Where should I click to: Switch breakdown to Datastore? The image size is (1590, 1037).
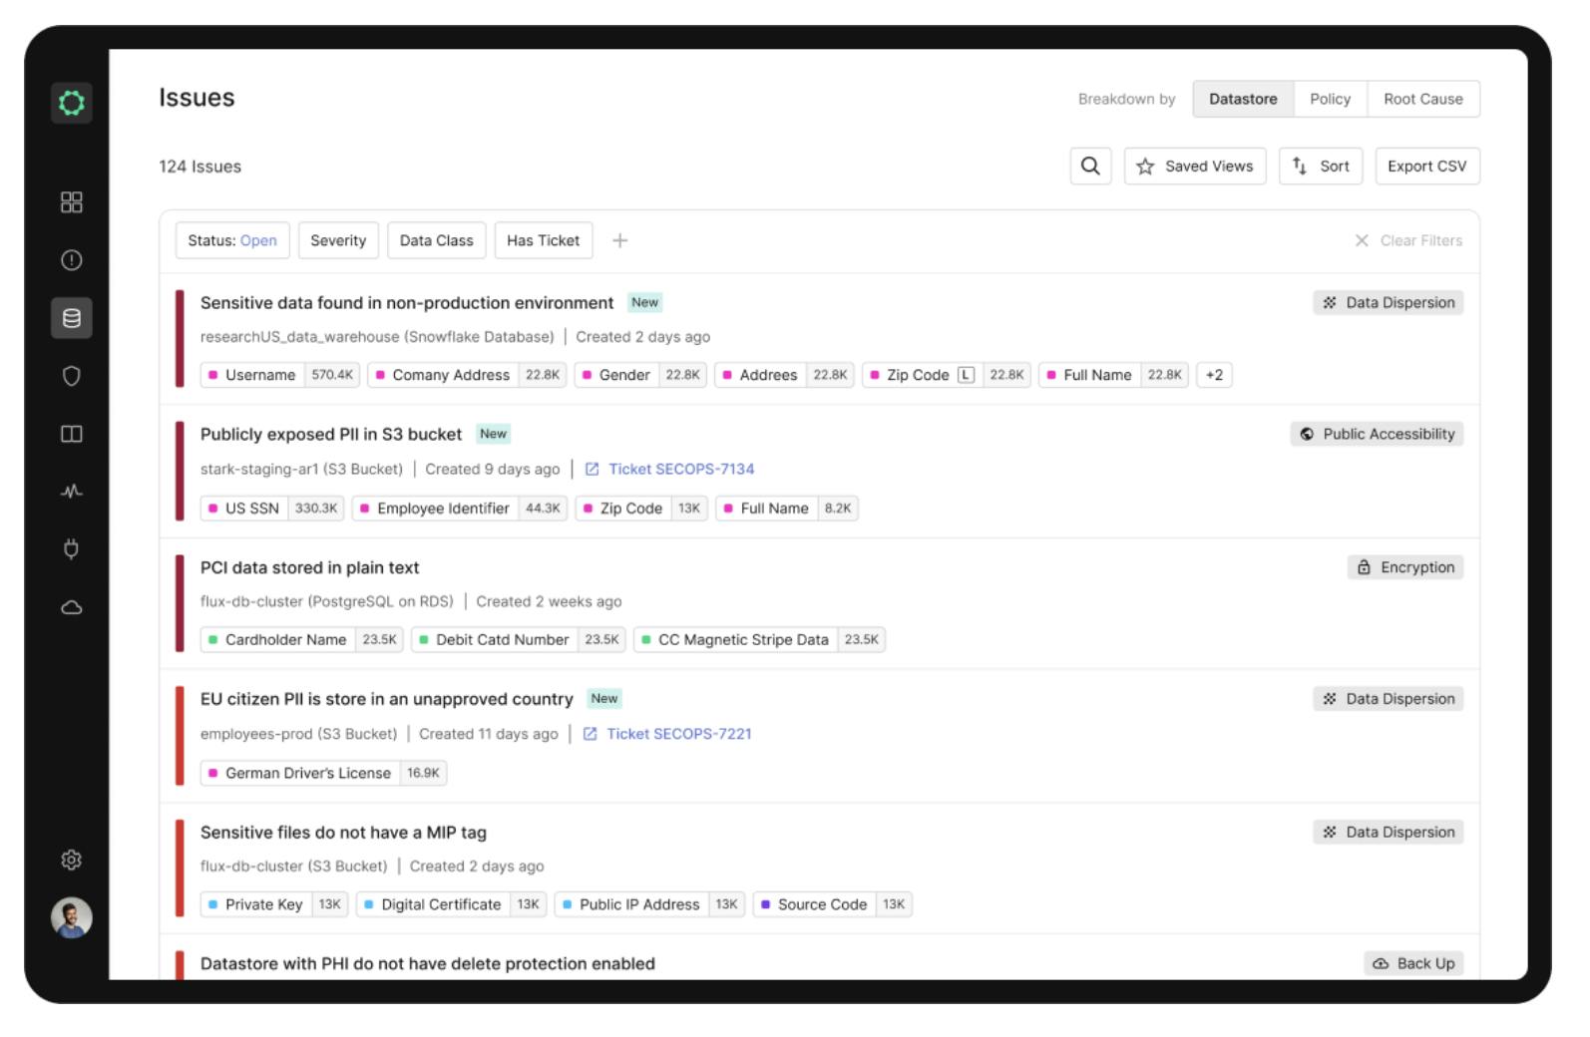(x=1243, y=99)
